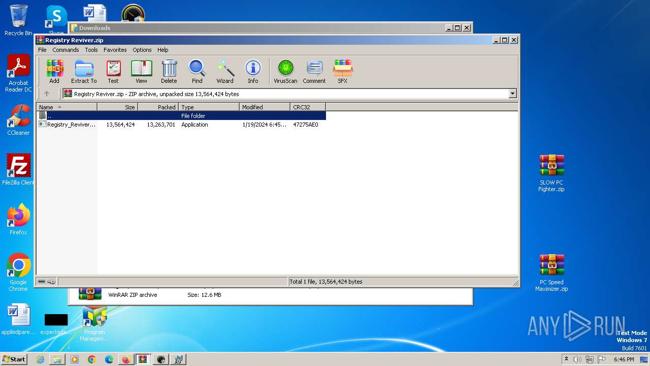This screenshot has height=366, width=650.
Task: Open the File menu
Action: 42,50
